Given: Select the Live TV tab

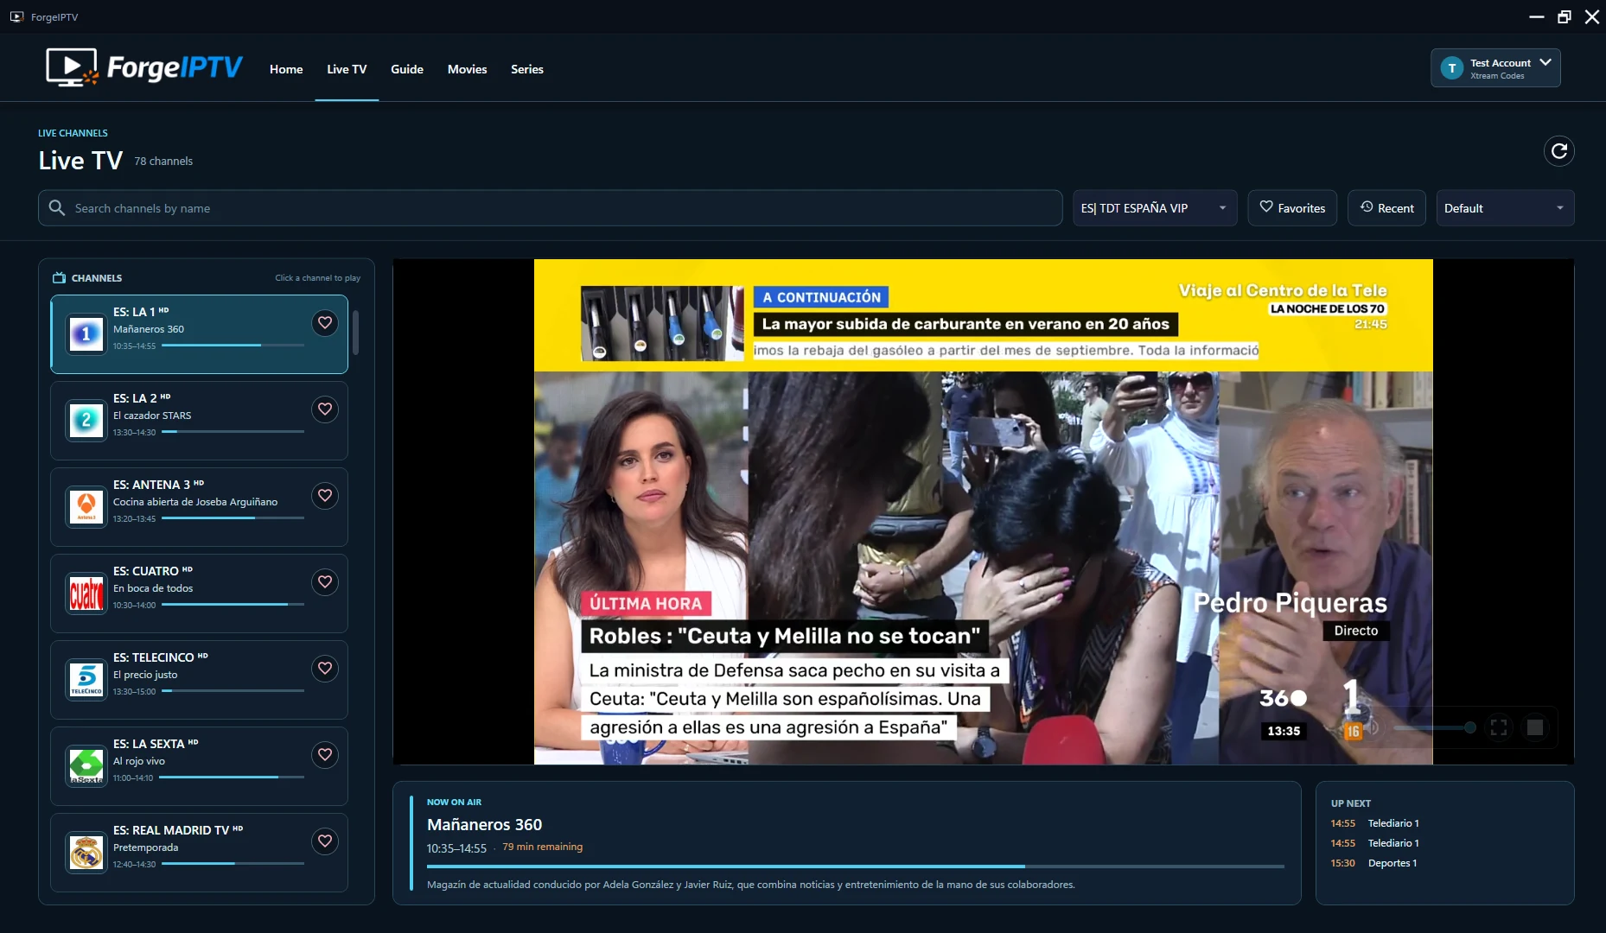Looking at the screenshot, I should click(x=347, y=69).
